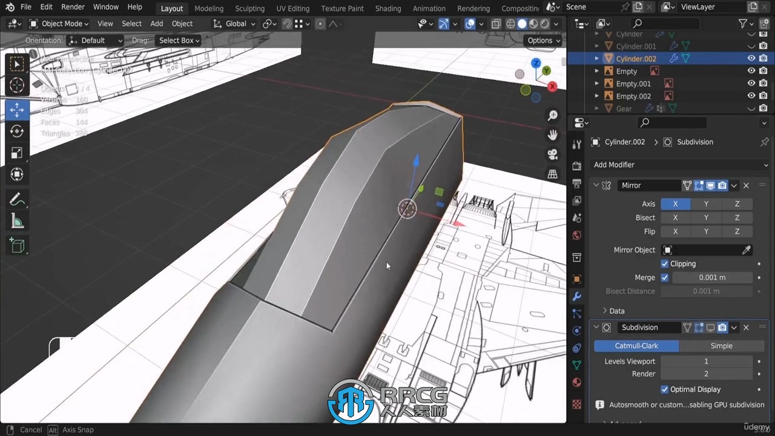Open the Render menu
This screenshot has height=436, width=775.
click(x=73, y=7)
